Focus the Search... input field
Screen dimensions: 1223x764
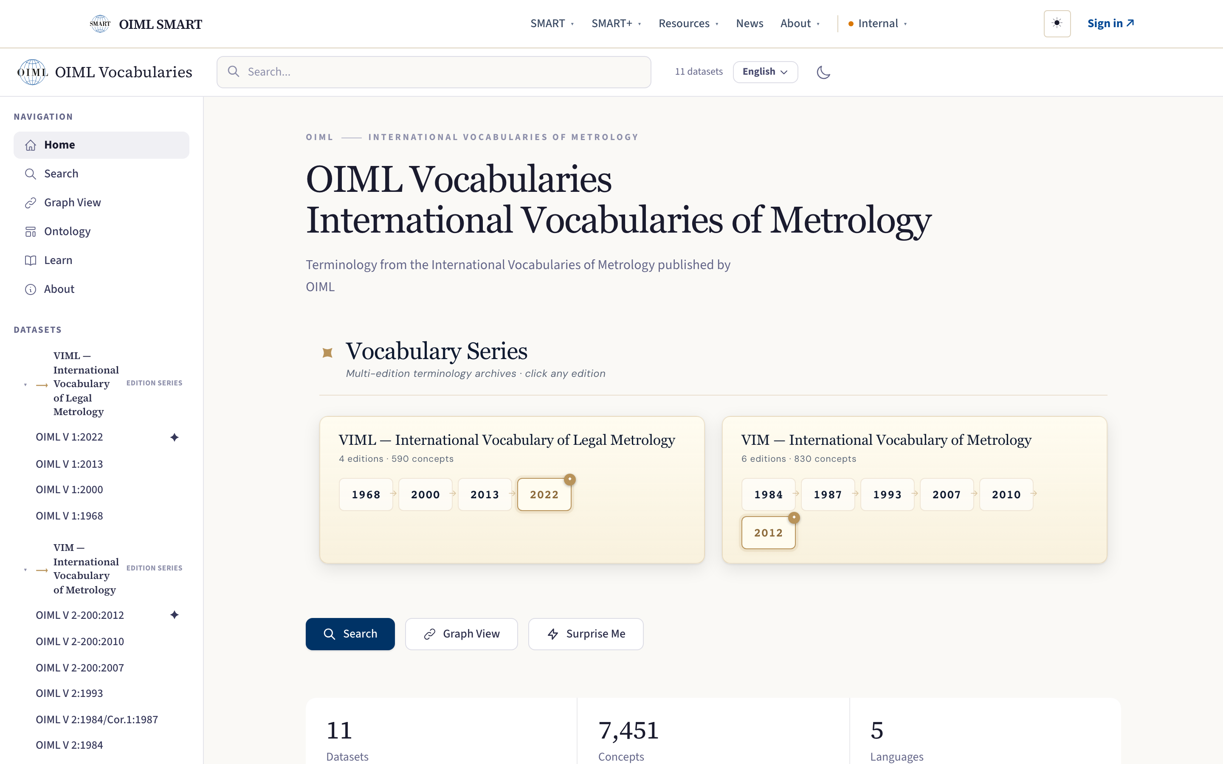coord(434,72)
